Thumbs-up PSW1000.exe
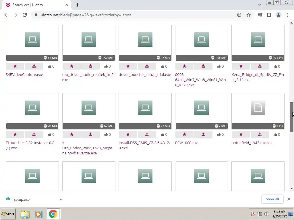 220,134
